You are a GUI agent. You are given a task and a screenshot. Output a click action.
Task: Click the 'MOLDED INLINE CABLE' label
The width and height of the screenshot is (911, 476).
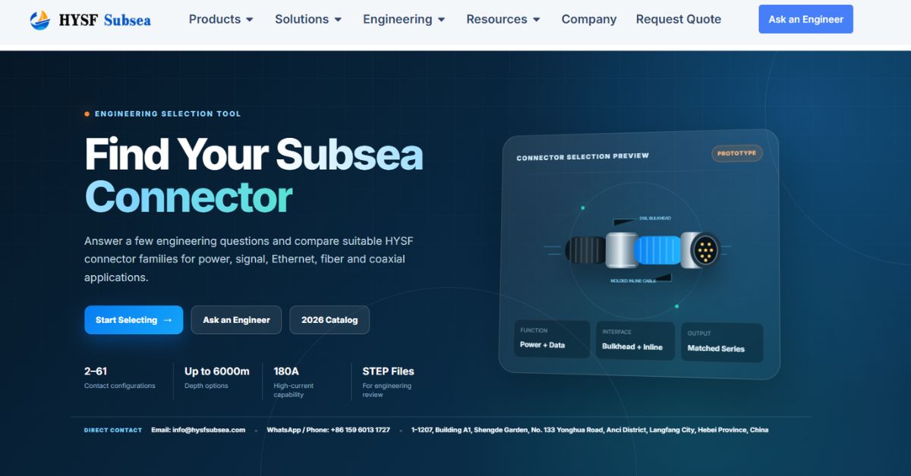click(x=633, y=280)
